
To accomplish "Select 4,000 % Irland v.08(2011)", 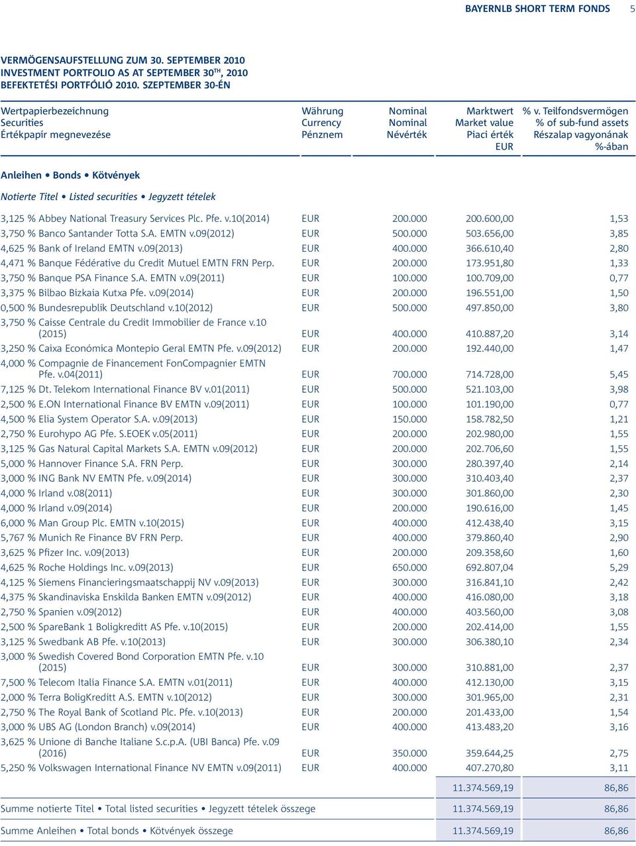I will (x=56, y=494).
